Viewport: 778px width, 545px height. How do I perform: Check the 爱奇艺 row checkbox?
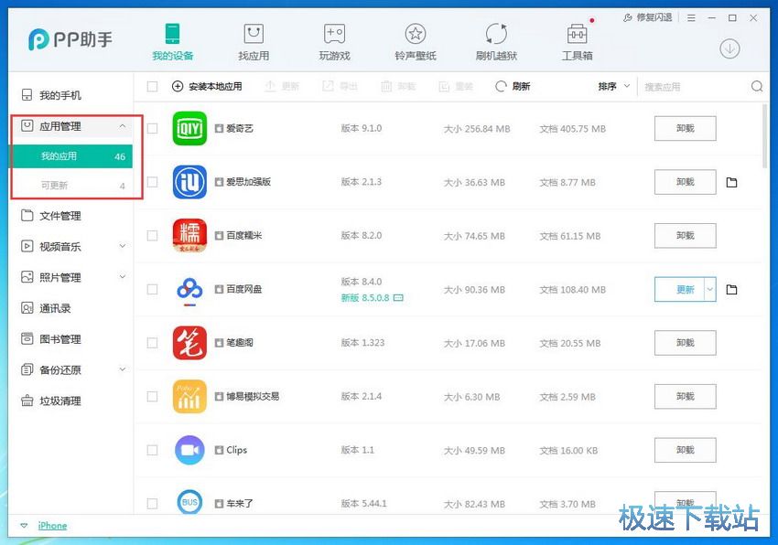click(x=152, y=128)
